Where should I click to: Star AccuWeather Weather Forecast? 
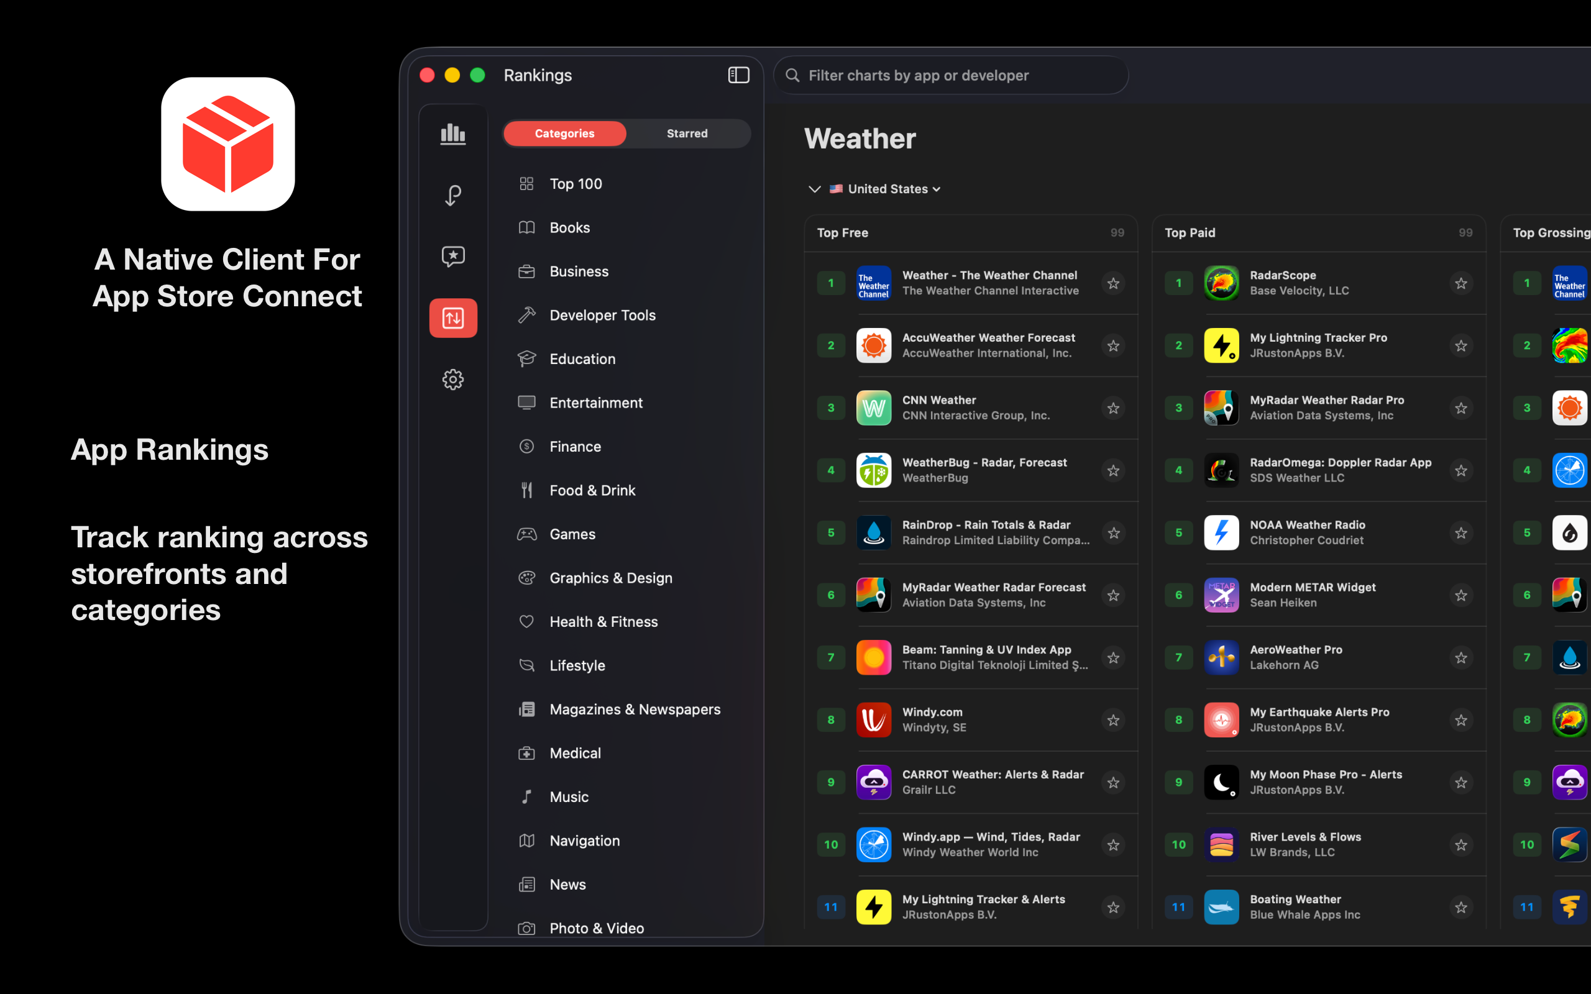(x=1113, y=346)
